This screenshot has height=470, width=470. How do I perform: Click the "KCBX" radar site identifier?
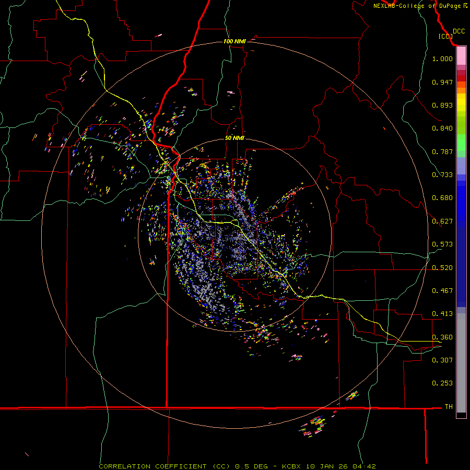pyautogui.click(x=292, y=466)
